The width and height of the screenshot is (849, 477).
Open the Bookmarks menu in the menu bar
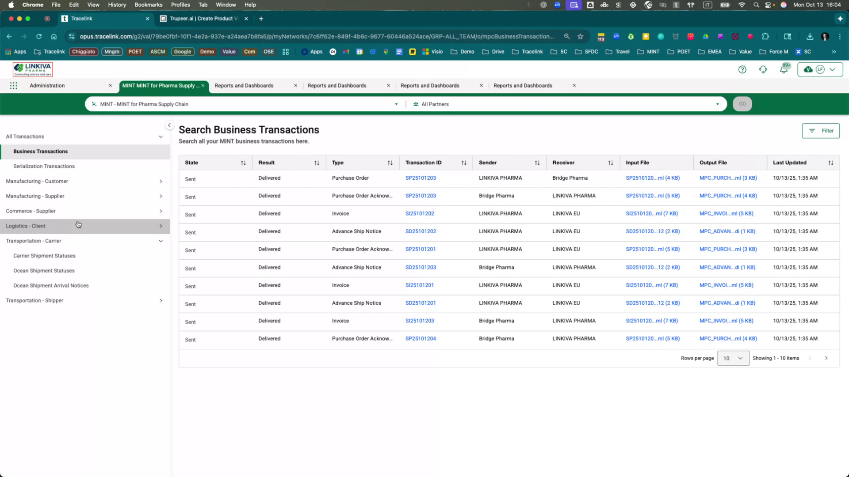pos(148,5)
